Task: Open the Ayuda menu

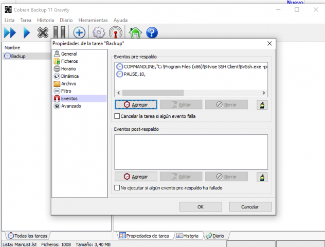Action: pos(120,20)
